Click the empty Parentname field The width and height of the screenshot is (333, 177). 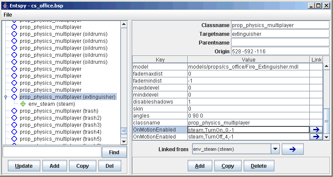(280, 43)
